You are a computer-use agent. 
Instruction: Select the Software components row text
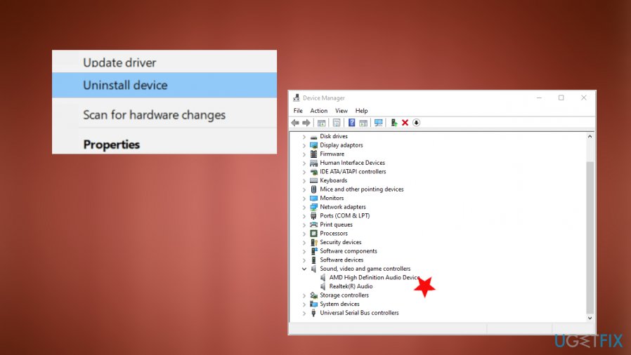tap(349, 251)
